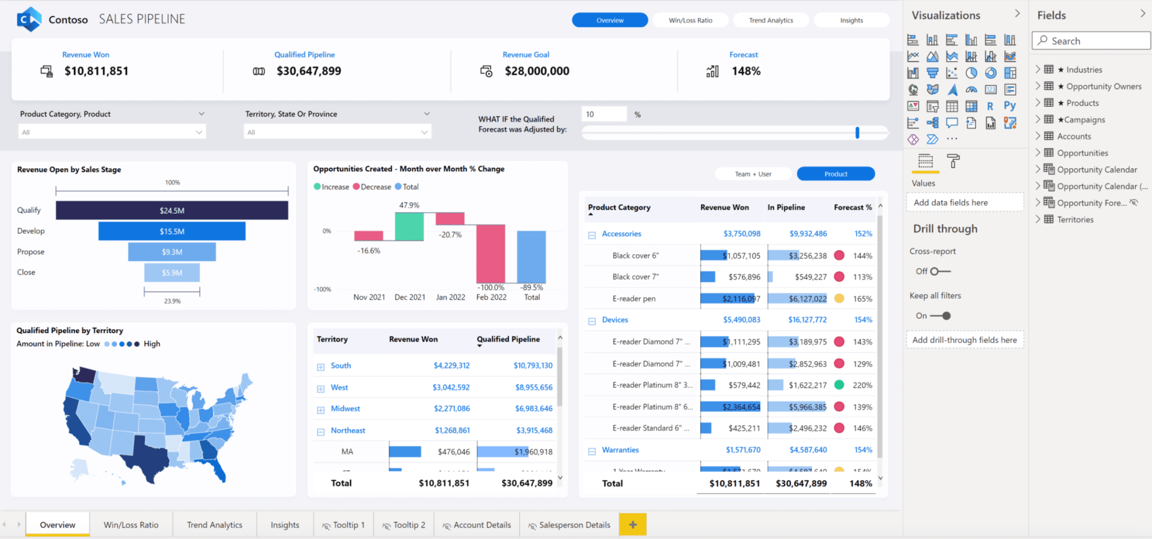Add a new report page with yellow plus button
The image size is (1152, 539).
click(632, 524)
